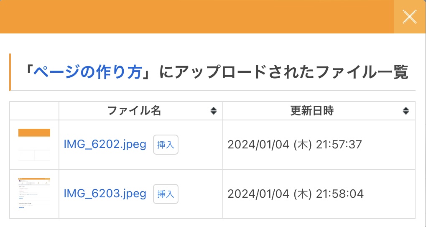The height and width of the screenshot is (227, 426).
Task: Click the down arrow beside 更新日時
Action: [406, 113]
